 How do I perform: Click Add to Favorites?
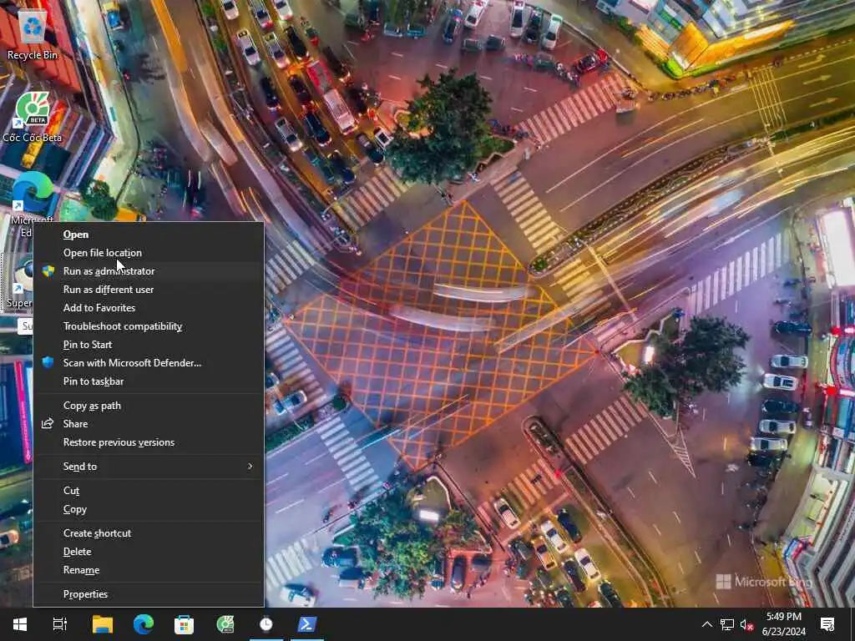(149, 308)
